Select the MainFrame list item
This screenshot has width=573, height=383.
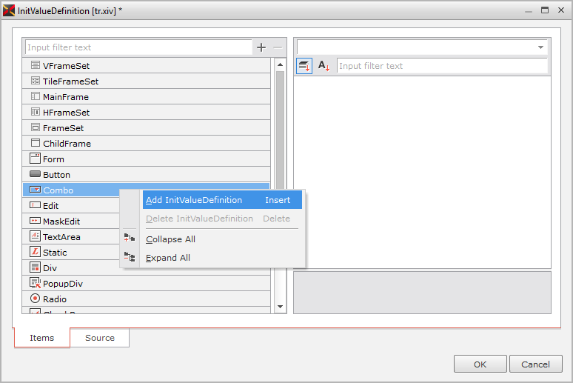tap(65, 97)
